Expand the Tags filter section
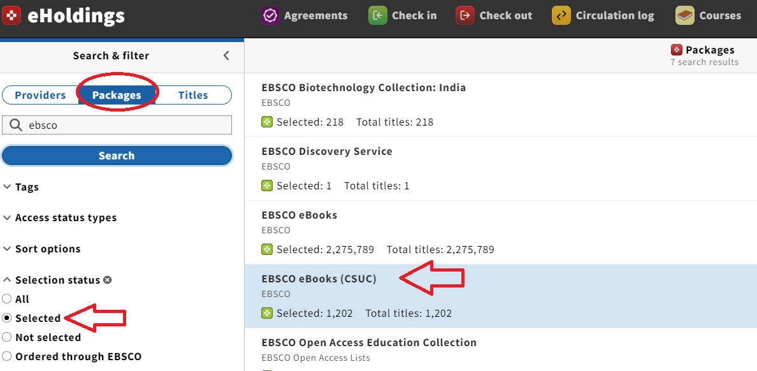This screenshot has width=757, height=371. 21,187
